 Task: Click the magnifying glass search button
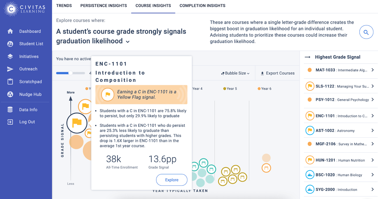coord(366,32)
